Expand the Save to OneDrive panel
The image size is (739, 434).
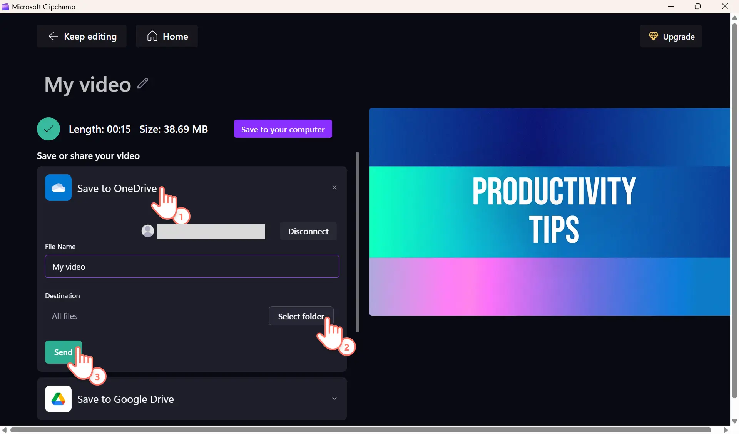coord(117,187)
